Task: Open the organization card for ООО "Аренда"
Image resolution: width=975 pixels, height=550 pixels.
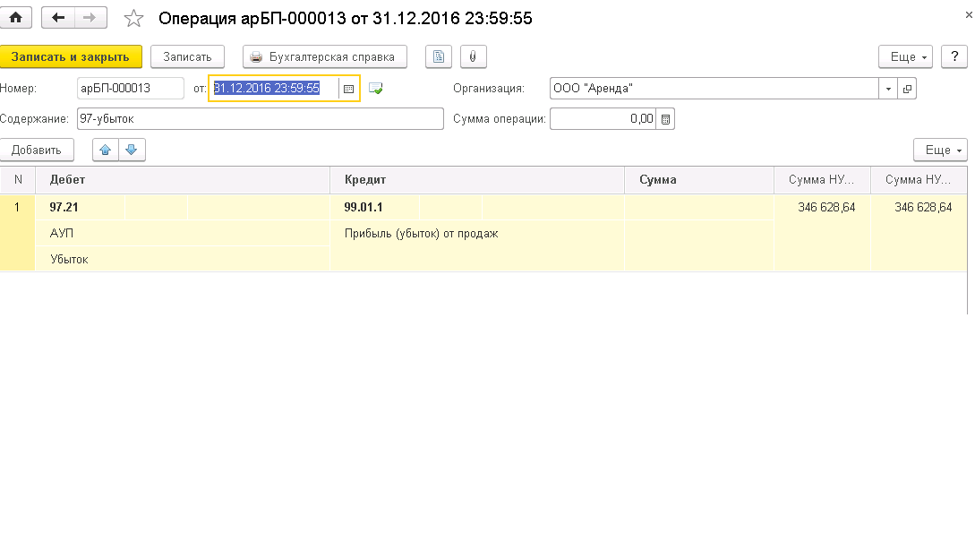Action: pos(907,89)
